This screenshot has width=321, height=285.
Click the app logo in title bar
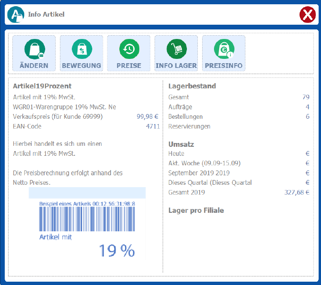coord(15,15)
